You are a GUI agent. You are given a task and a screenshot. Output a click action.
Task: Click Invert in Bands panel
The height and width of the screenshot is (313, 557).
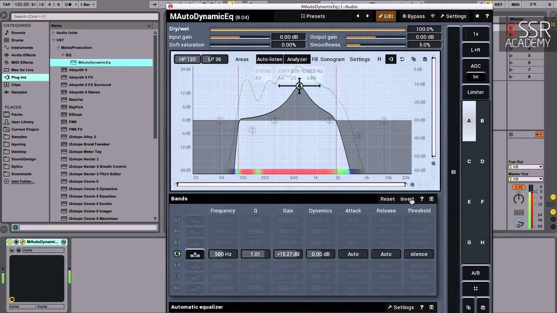pyautogui.click(x=407, y=199)
